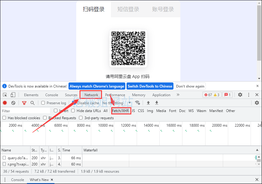This screenshot has height=184, width=262.
Task: Filter requests by Doc type
Action: coord(182,111)
